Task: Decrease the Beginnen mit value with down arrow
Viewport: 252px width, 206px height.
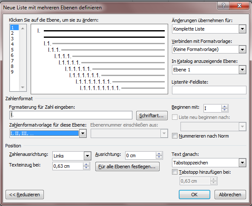Action: coord(224,110)
